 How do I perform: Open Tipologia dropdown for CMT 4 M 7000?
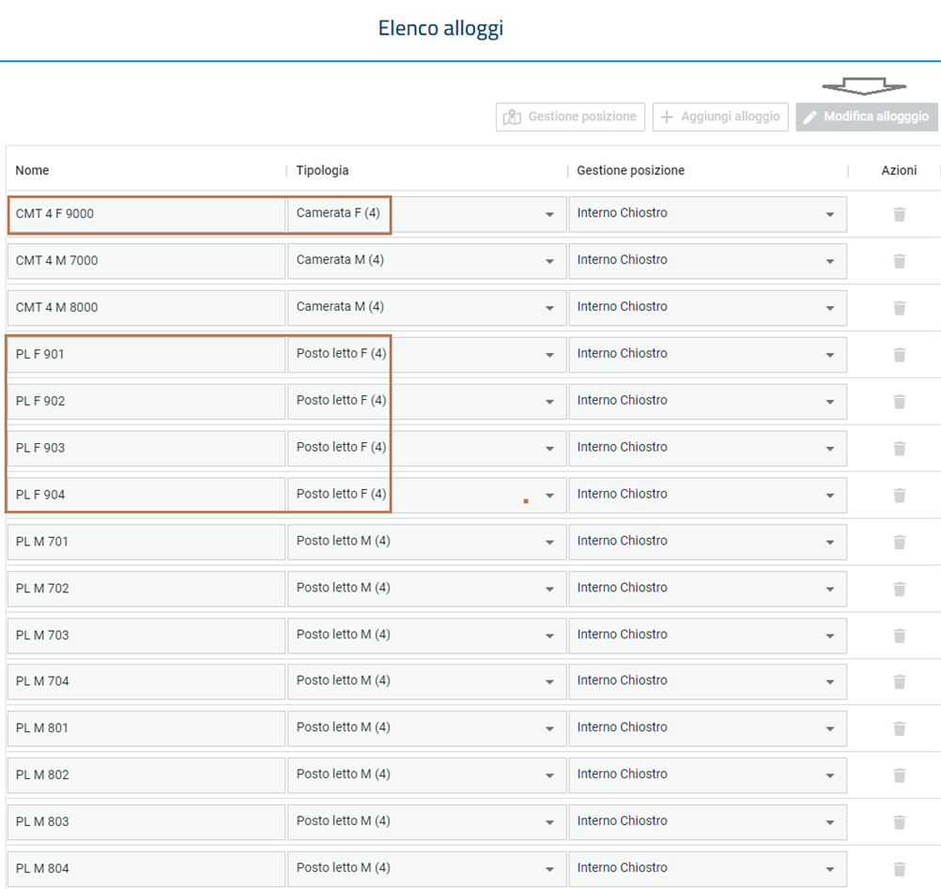point(426,261)
